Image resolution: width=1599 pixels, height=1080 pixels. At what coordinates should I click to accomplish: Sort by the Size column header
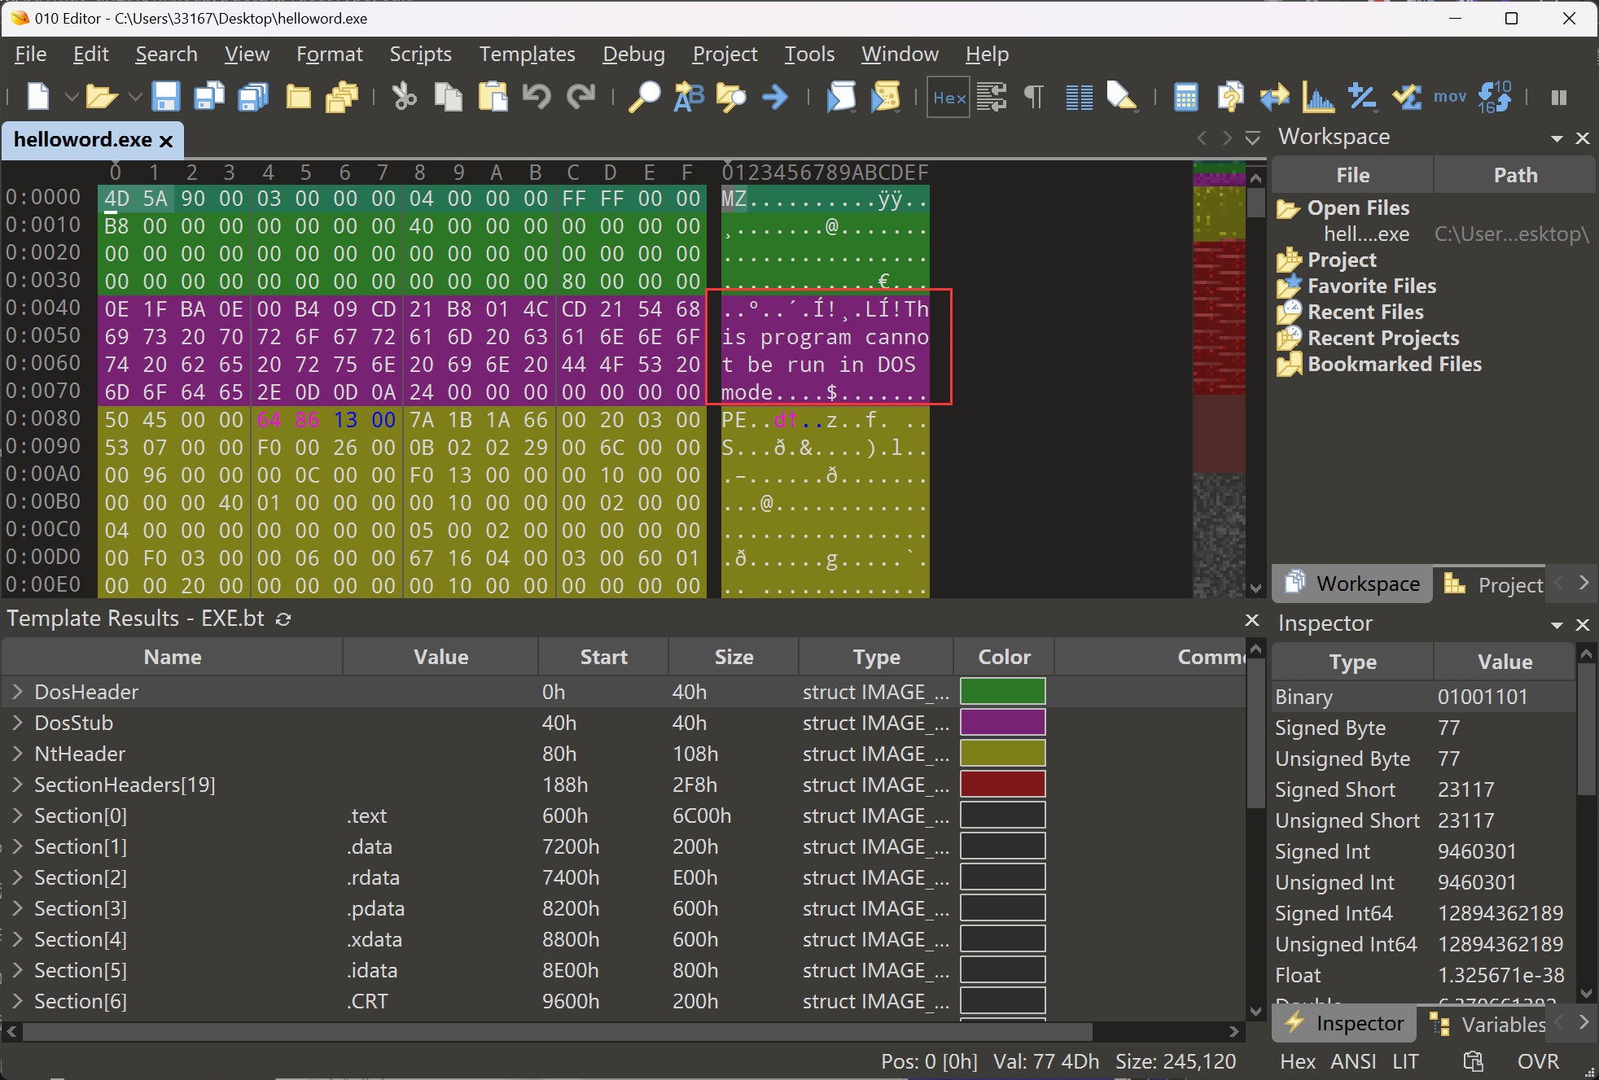point(734,657)
